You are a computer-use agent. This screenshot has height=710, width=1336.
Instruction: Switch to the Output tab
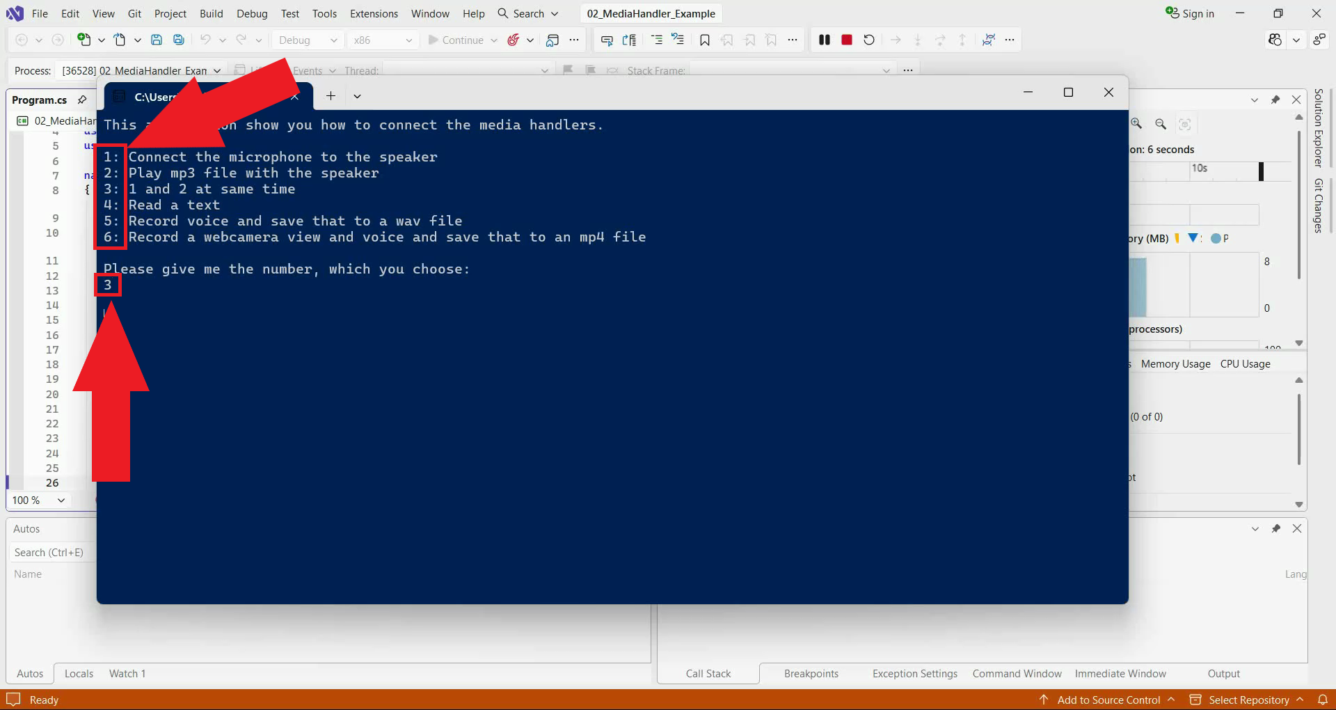click(1223, 673)
